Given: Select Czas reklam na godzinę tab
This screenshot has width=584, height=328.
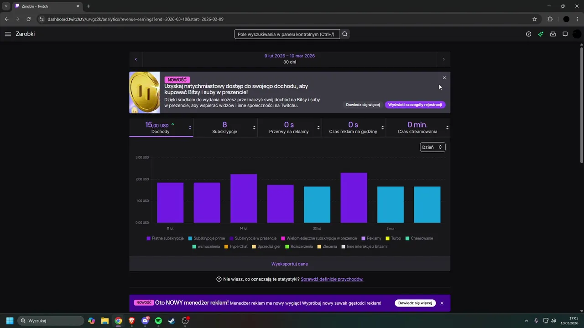Looking at the screenshot, I should 354,128.
